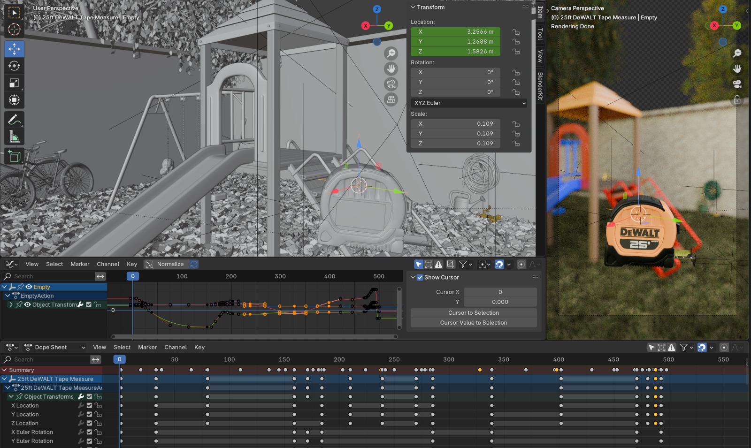This screenshot has height=448, width=751.
Task: Toggle the camera view icon in the viewport
Action: (391, 84)
